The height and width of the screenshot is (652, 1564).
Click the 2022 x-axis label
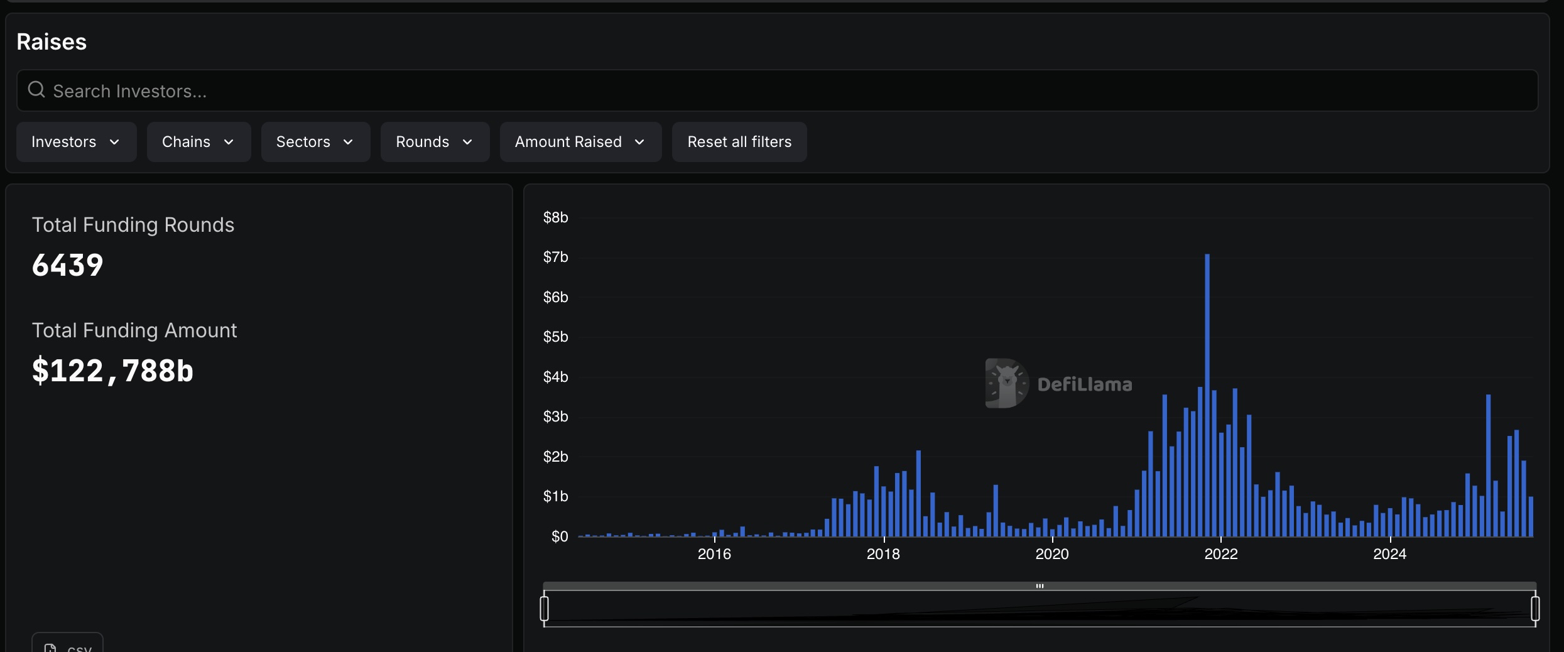[1221, 554]
